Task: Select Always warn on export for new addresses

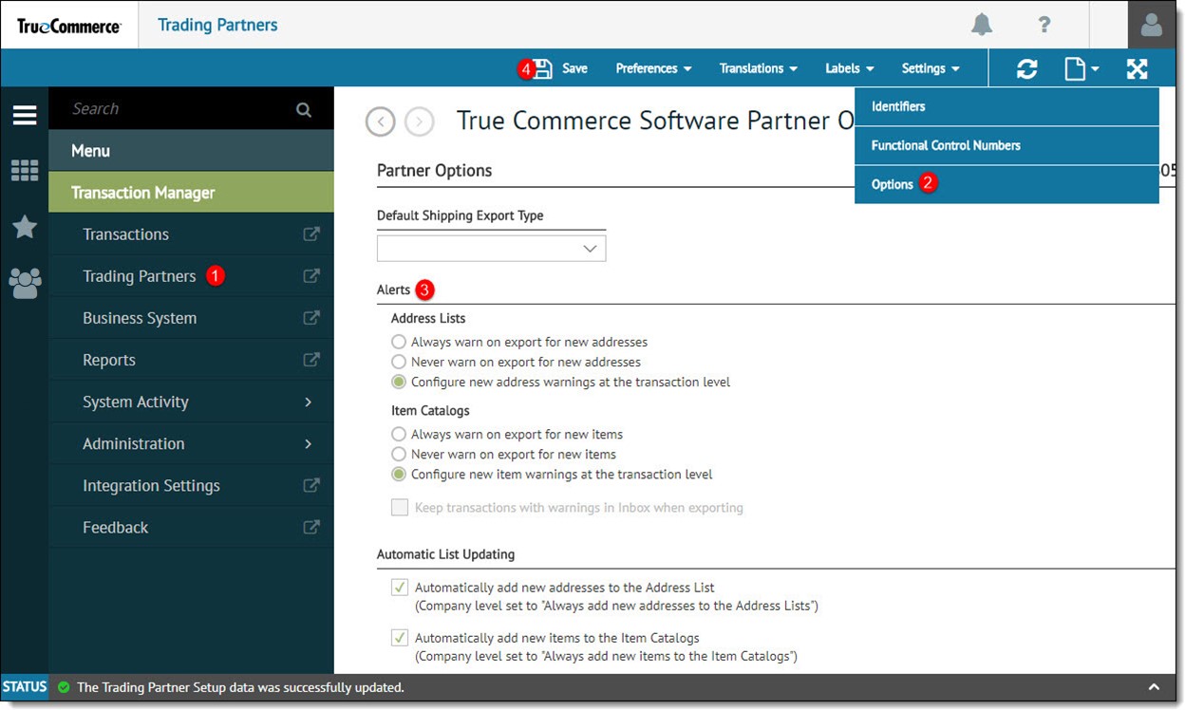Action: [x=400, y=342]
